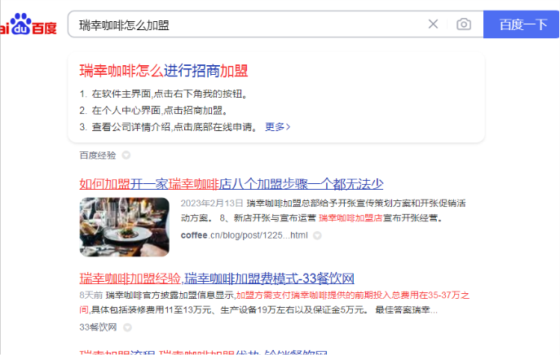Open dropdown arrow next to 百度经验
Viewport: 560px width, 355px height.
point(126,156)
